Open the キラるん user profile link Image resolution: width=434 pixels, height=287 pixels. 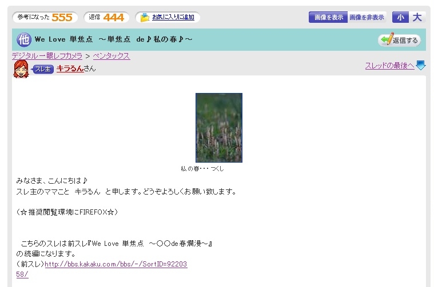(70, 68)
